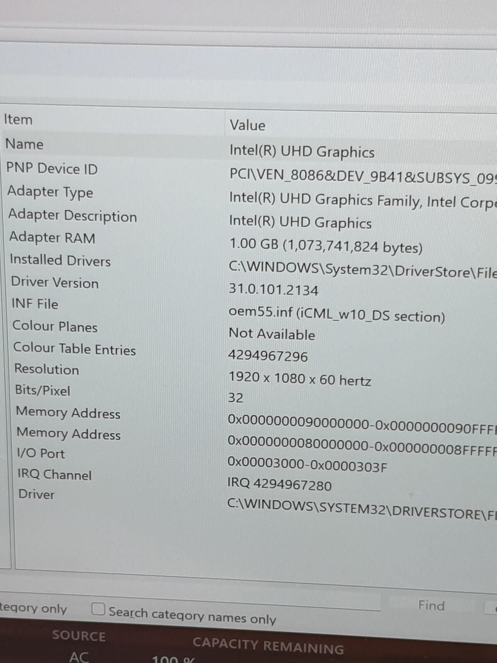This screenshot has width=497, height=663.
Task: Select the 'Adapter Type' row label
Action: (50, 192)
